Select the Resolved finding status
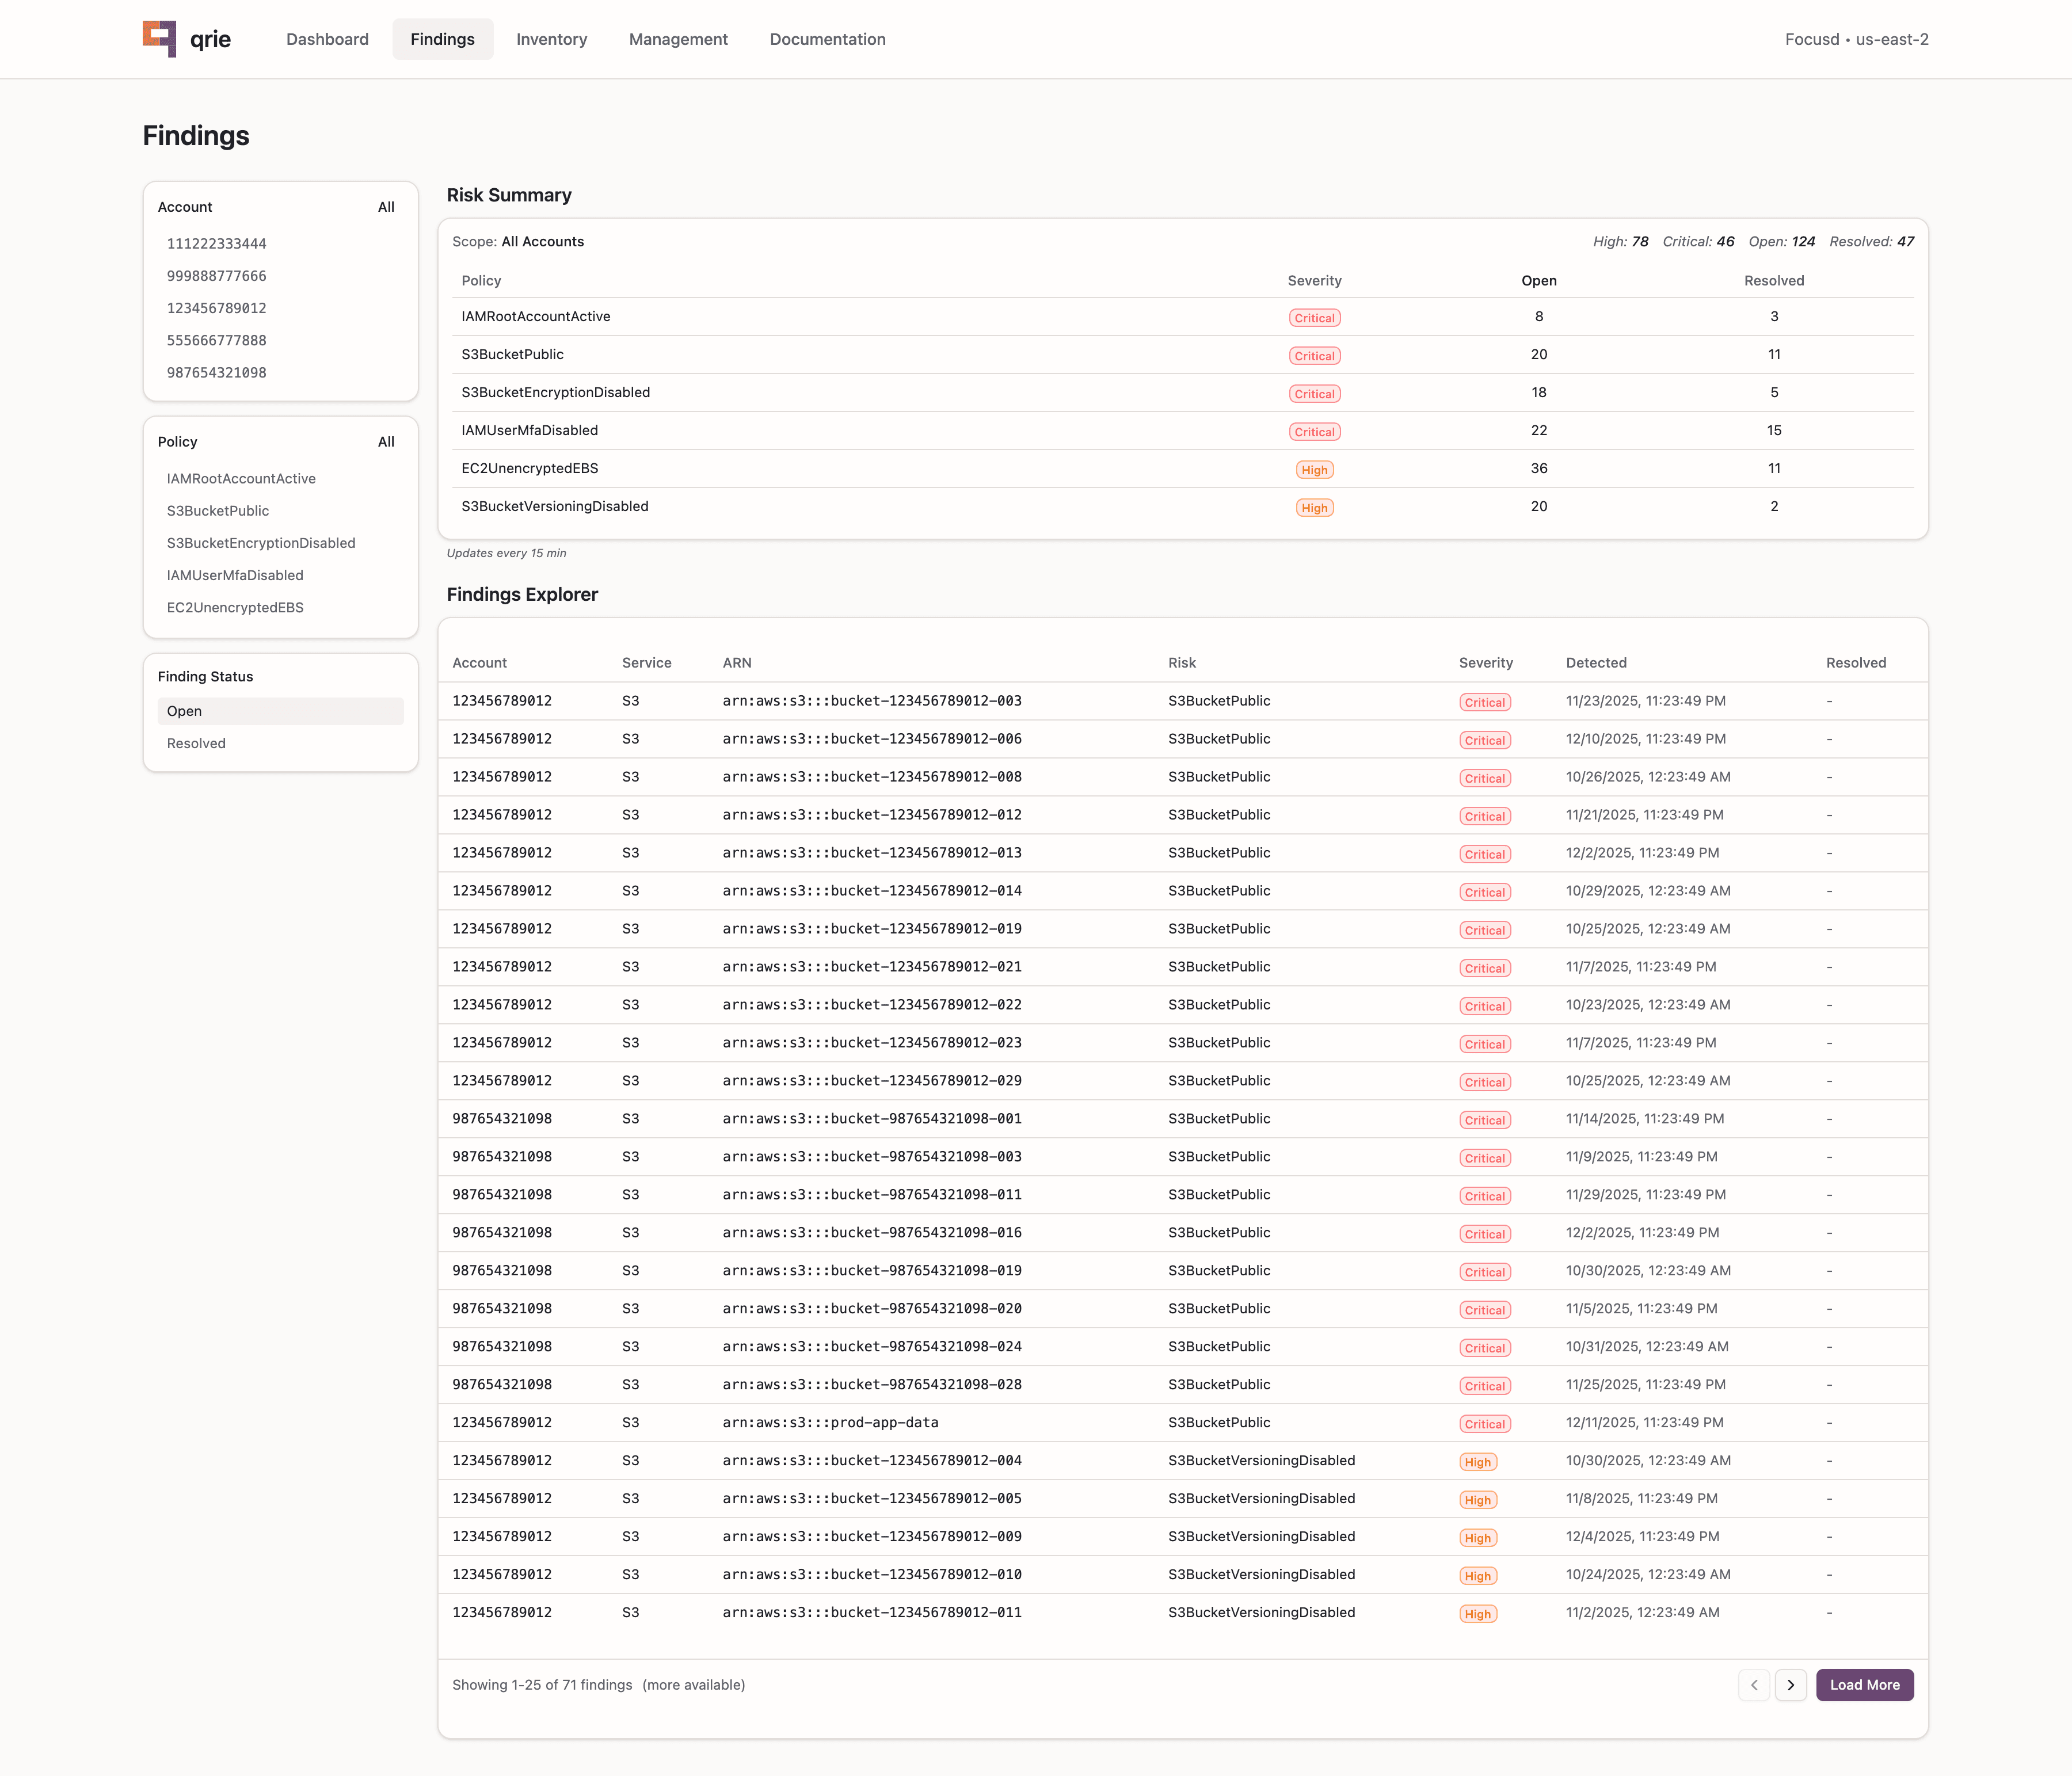This screenshot has width=2072, height=1776. pos(196,743)
